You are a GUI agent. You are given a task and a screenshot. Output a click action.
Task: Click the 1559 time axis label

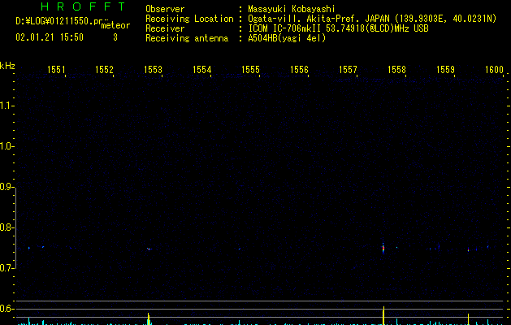tap(445, 70)
